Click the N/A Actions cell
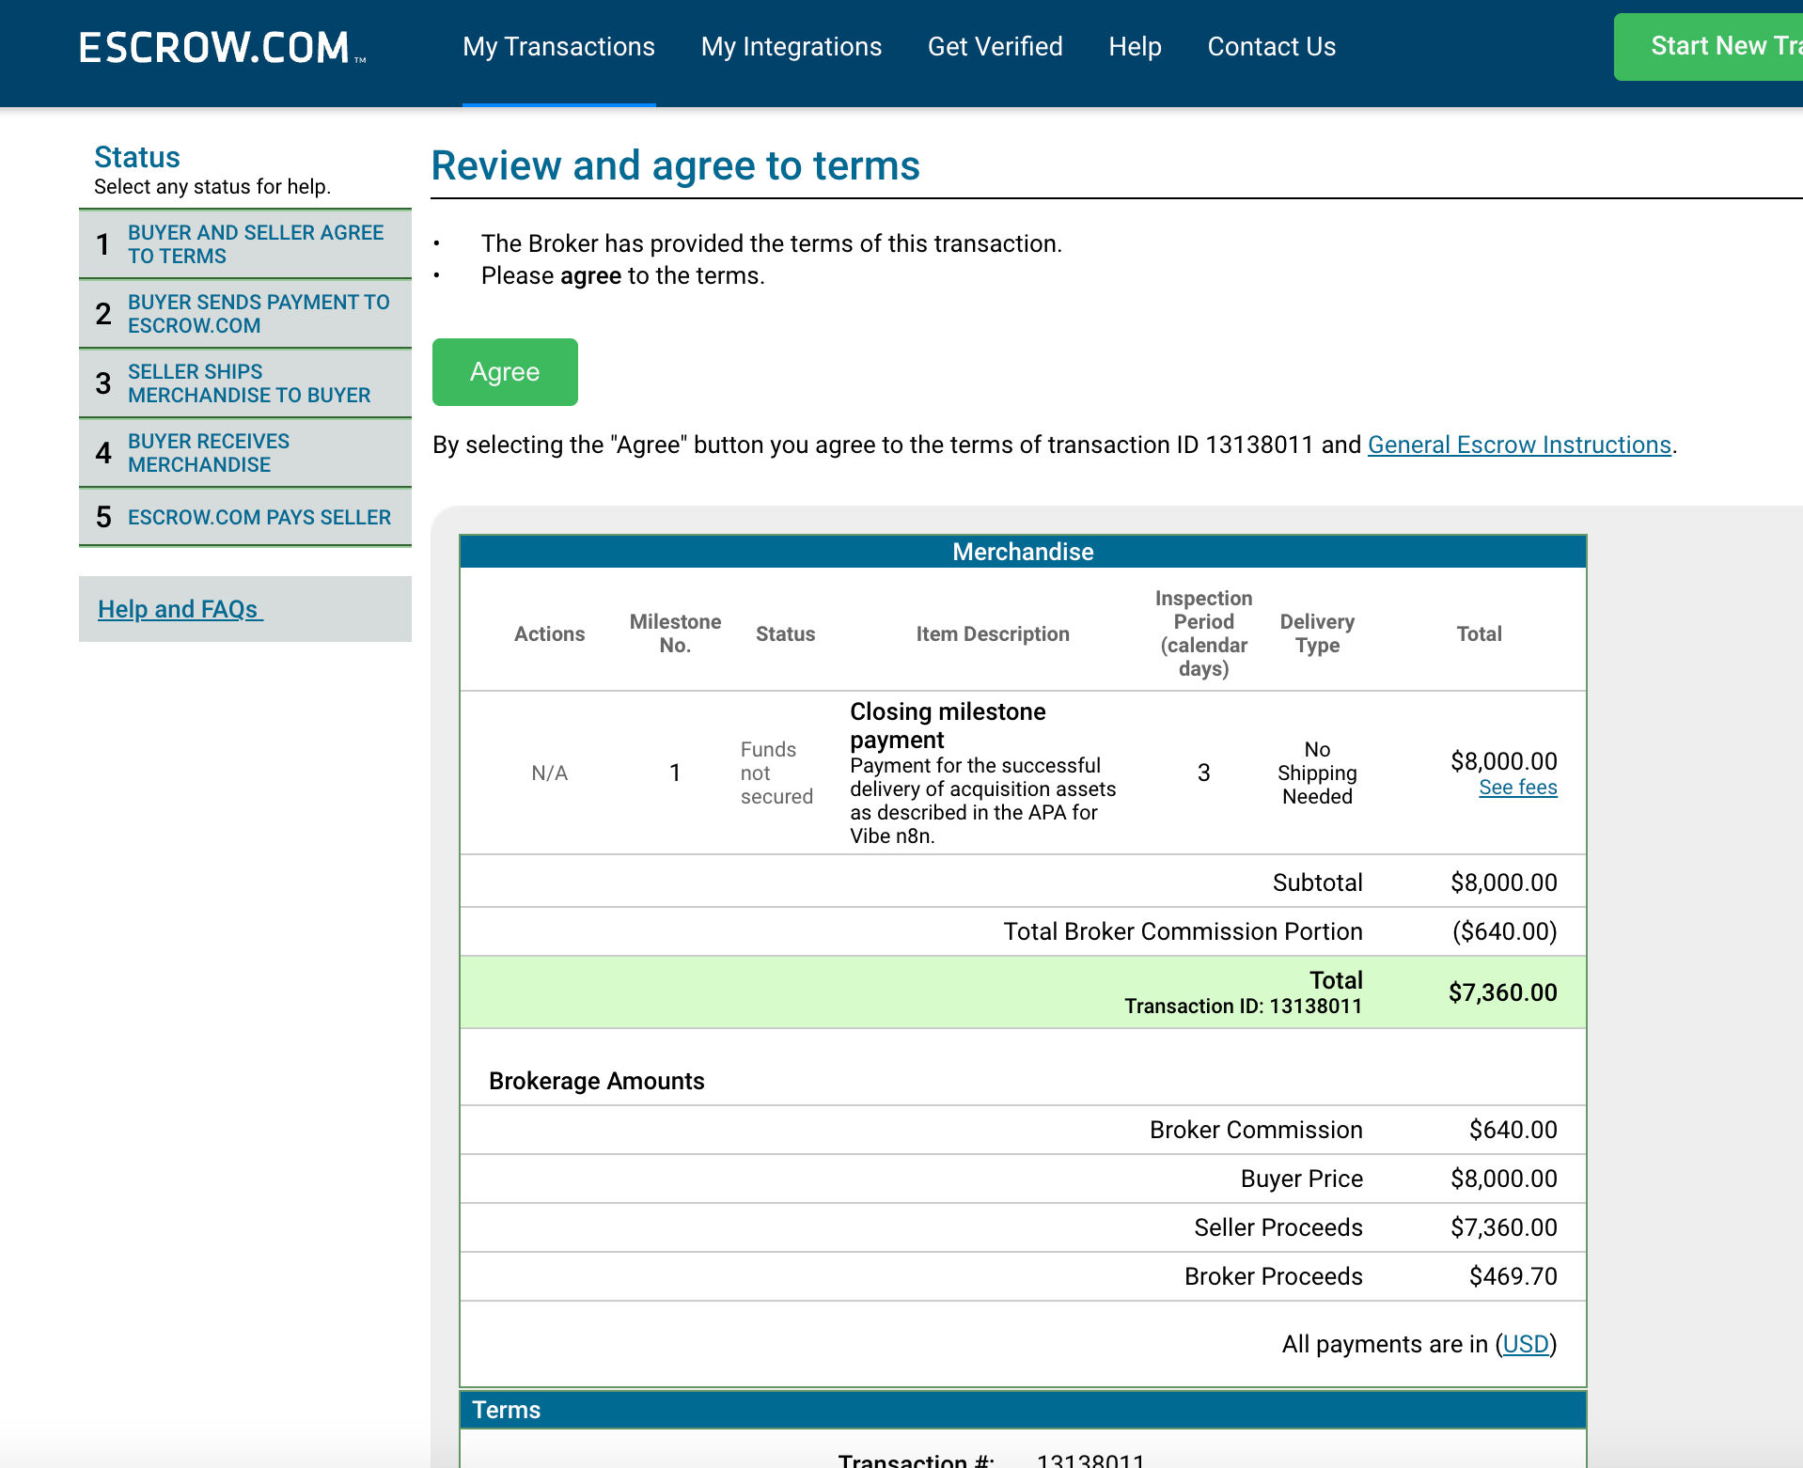This screenshot has width=1803, height=1468. coord(549,773)
